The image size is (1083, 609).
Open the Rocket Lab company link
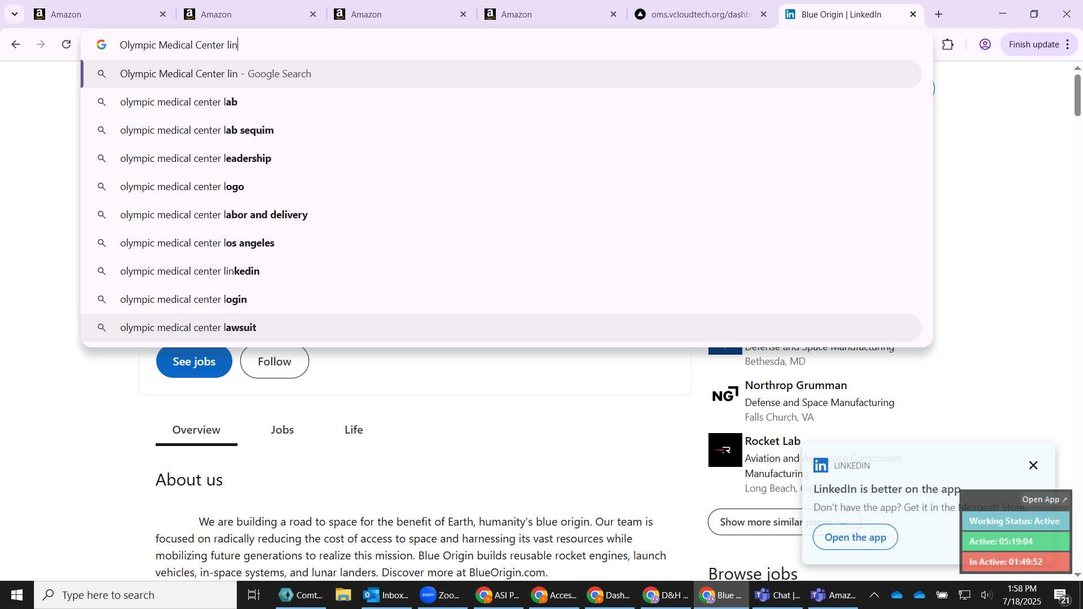(772, 441)
